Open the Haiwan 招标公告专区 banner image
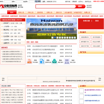104x104 pixels. point(52,29)
